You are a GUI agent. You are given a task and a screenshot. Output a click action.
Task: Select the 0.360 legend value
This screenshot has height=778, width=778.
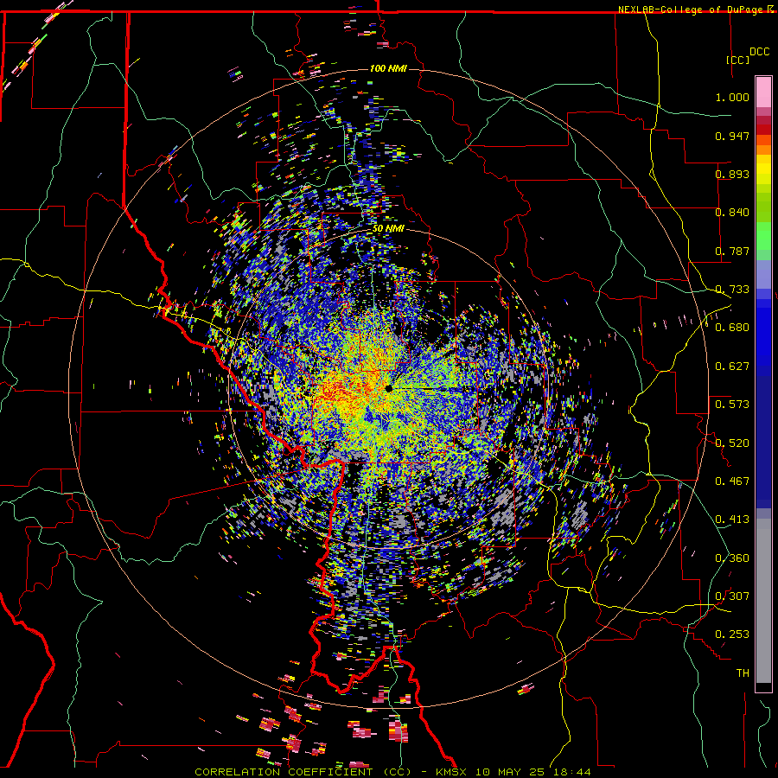pos(732,558)
